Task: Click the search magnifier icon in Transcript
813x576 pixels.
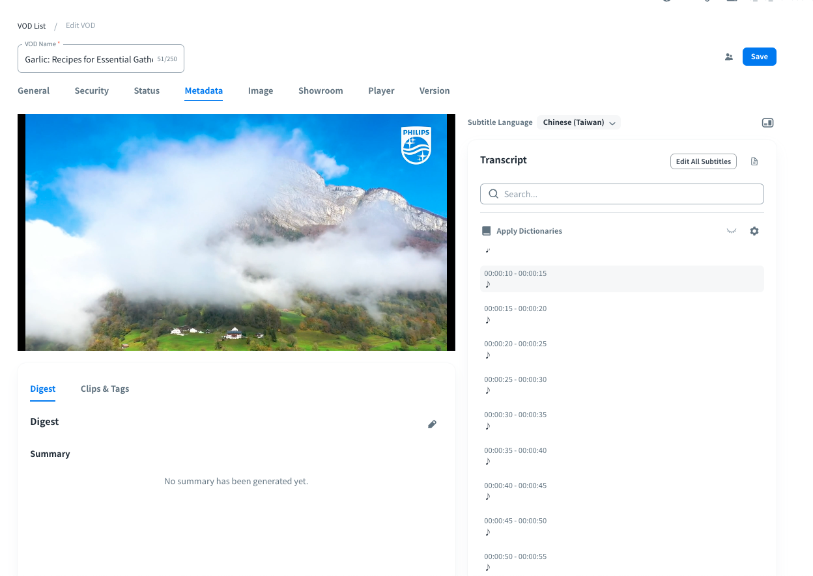Action: coord(493,194)
